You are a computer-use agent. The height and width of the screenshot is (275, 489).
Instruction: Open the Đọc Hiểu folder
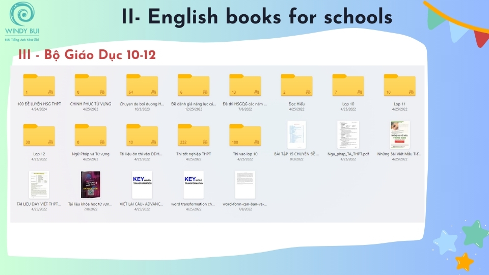pyautogui.click(x=296, y=86)
